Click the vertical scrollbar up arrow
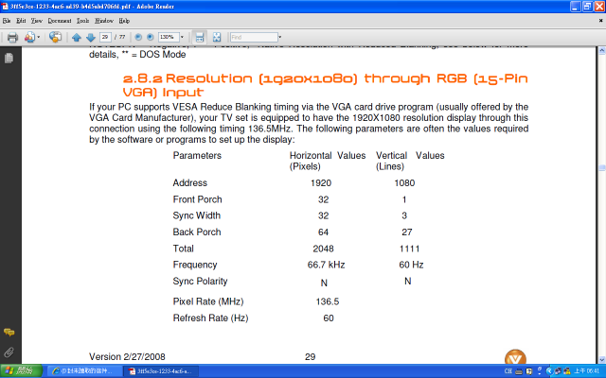Screen dimensions: 606x378 coord(602,50)
